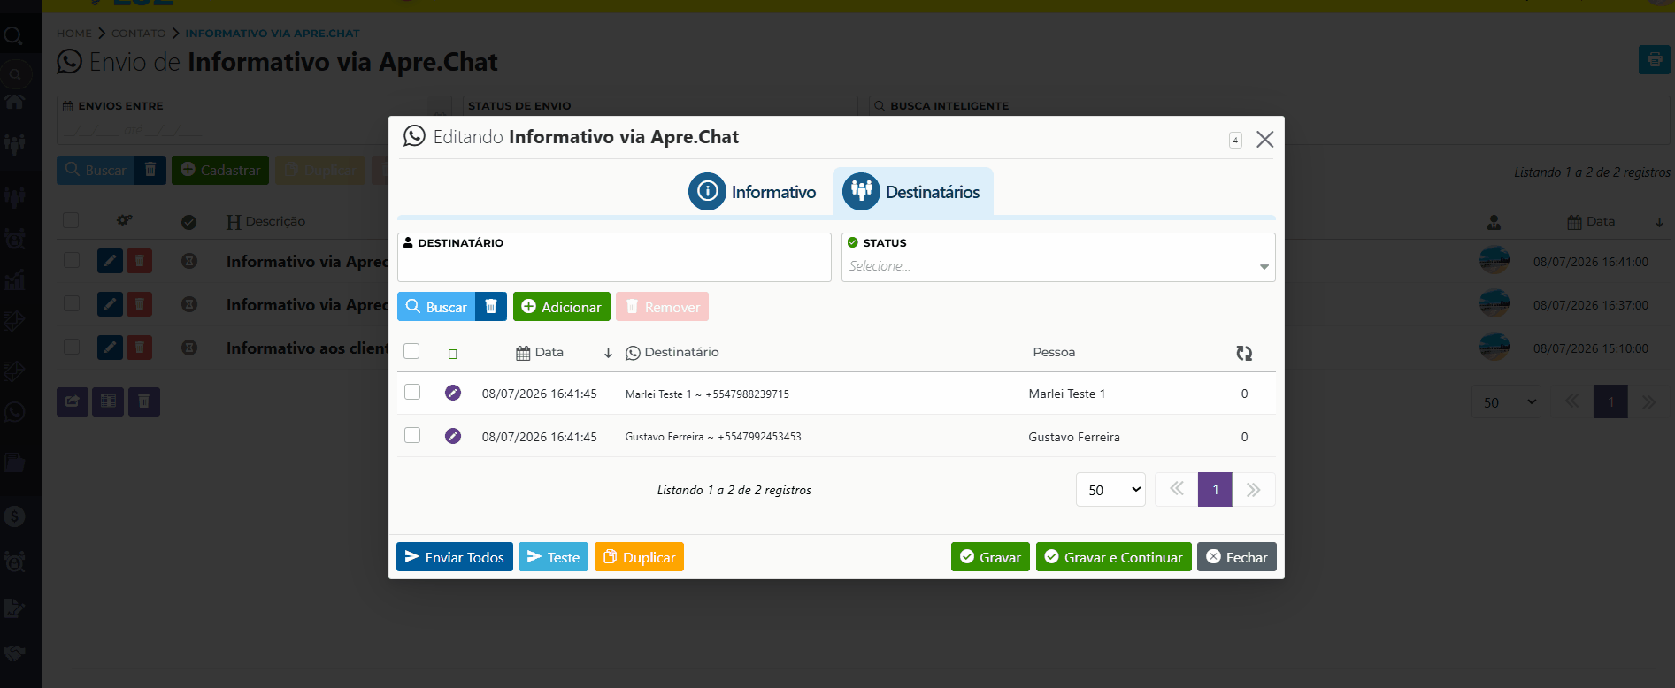Go to CONTATO in the breadcrumb
The width and height of the screenshot is (1675, 688).
(x=139, y=34)
